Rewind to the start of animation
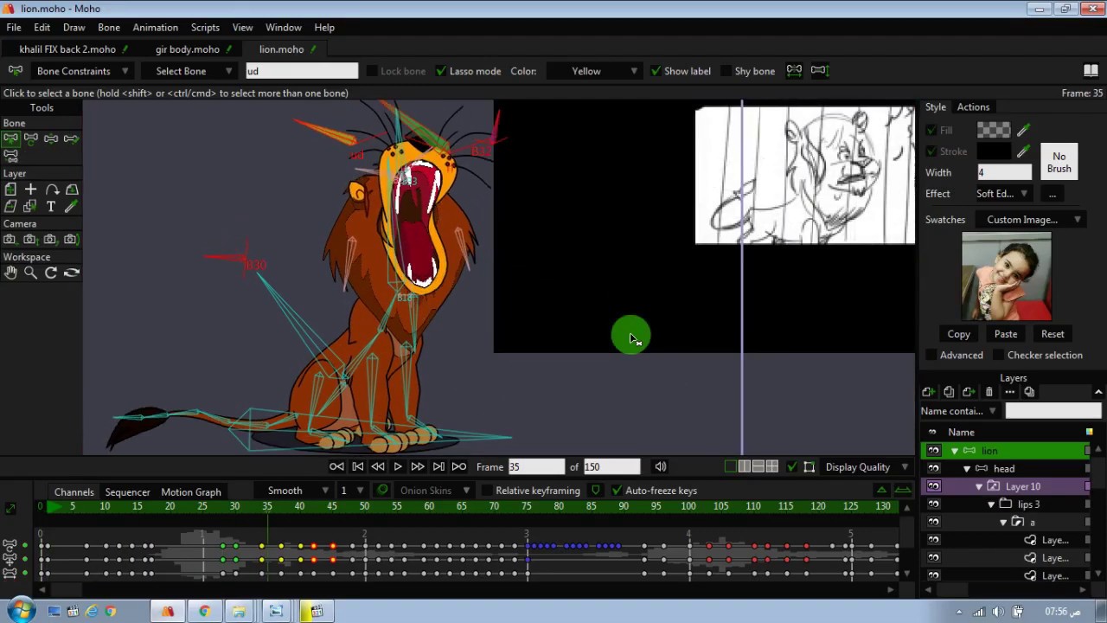 (x=336, y=467)
